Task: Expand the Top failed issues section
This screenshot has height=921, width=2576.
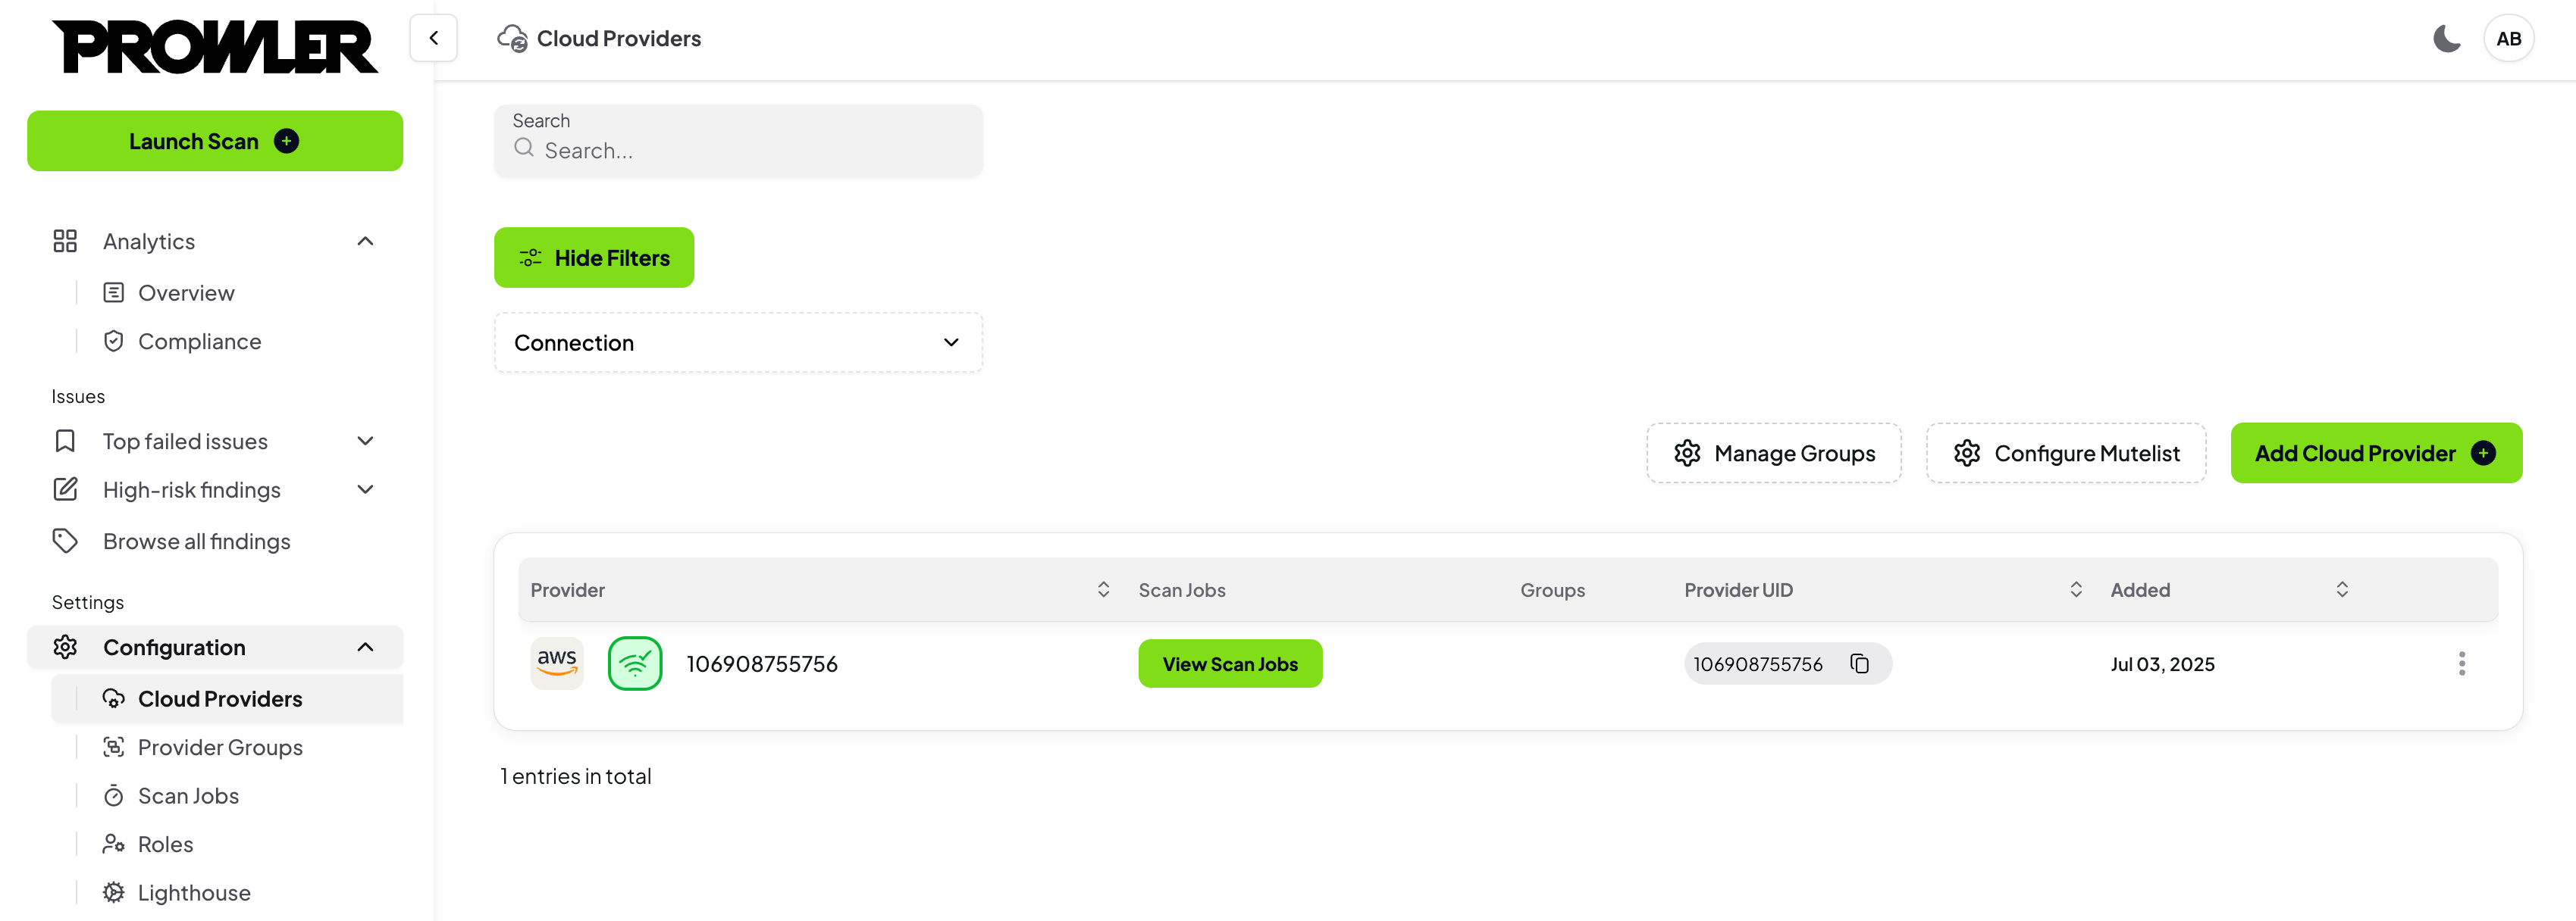Action: (365, 441)
